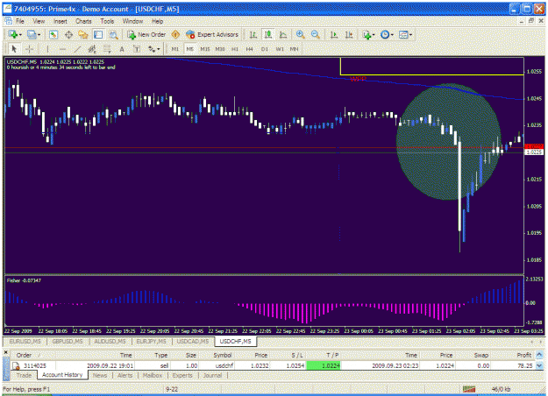The image size is (548, 396).
Task: Select the equidistant channel tool
Action: click(x=92, y=49)
